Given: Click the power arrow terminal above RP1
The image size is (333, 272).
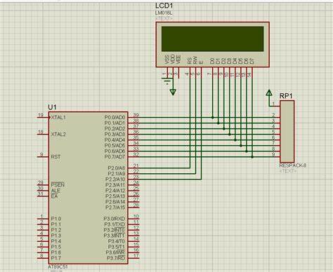Looking at the screenshot, I should [x=269, y=93].
